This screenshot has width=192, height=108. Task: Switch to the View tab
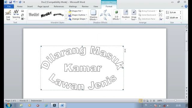[96, 7]
